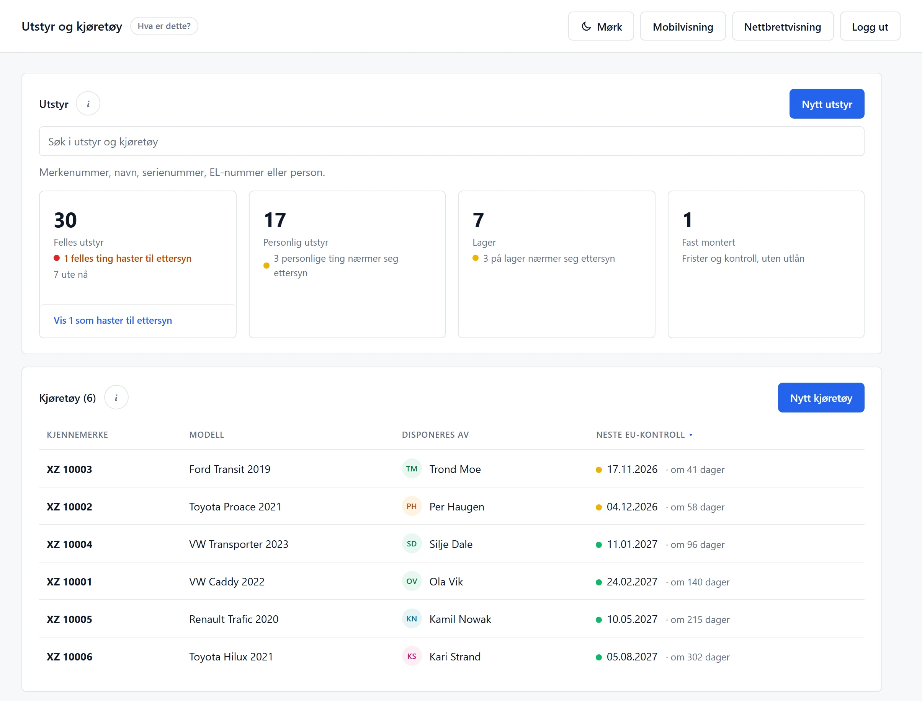Viewport: 922px width, 701px height.
Task: Click the 'Utstyr og kjøretøy' page title
Action: (x=72, y=27)
